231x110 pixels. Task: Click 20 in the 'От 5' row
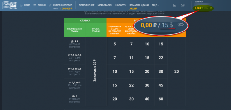coord(115,99)
